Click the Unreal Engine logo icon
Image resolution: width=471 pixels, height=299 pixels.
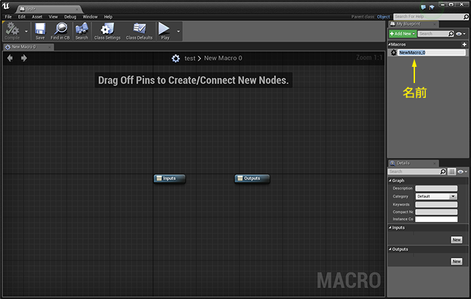point(6,6)
